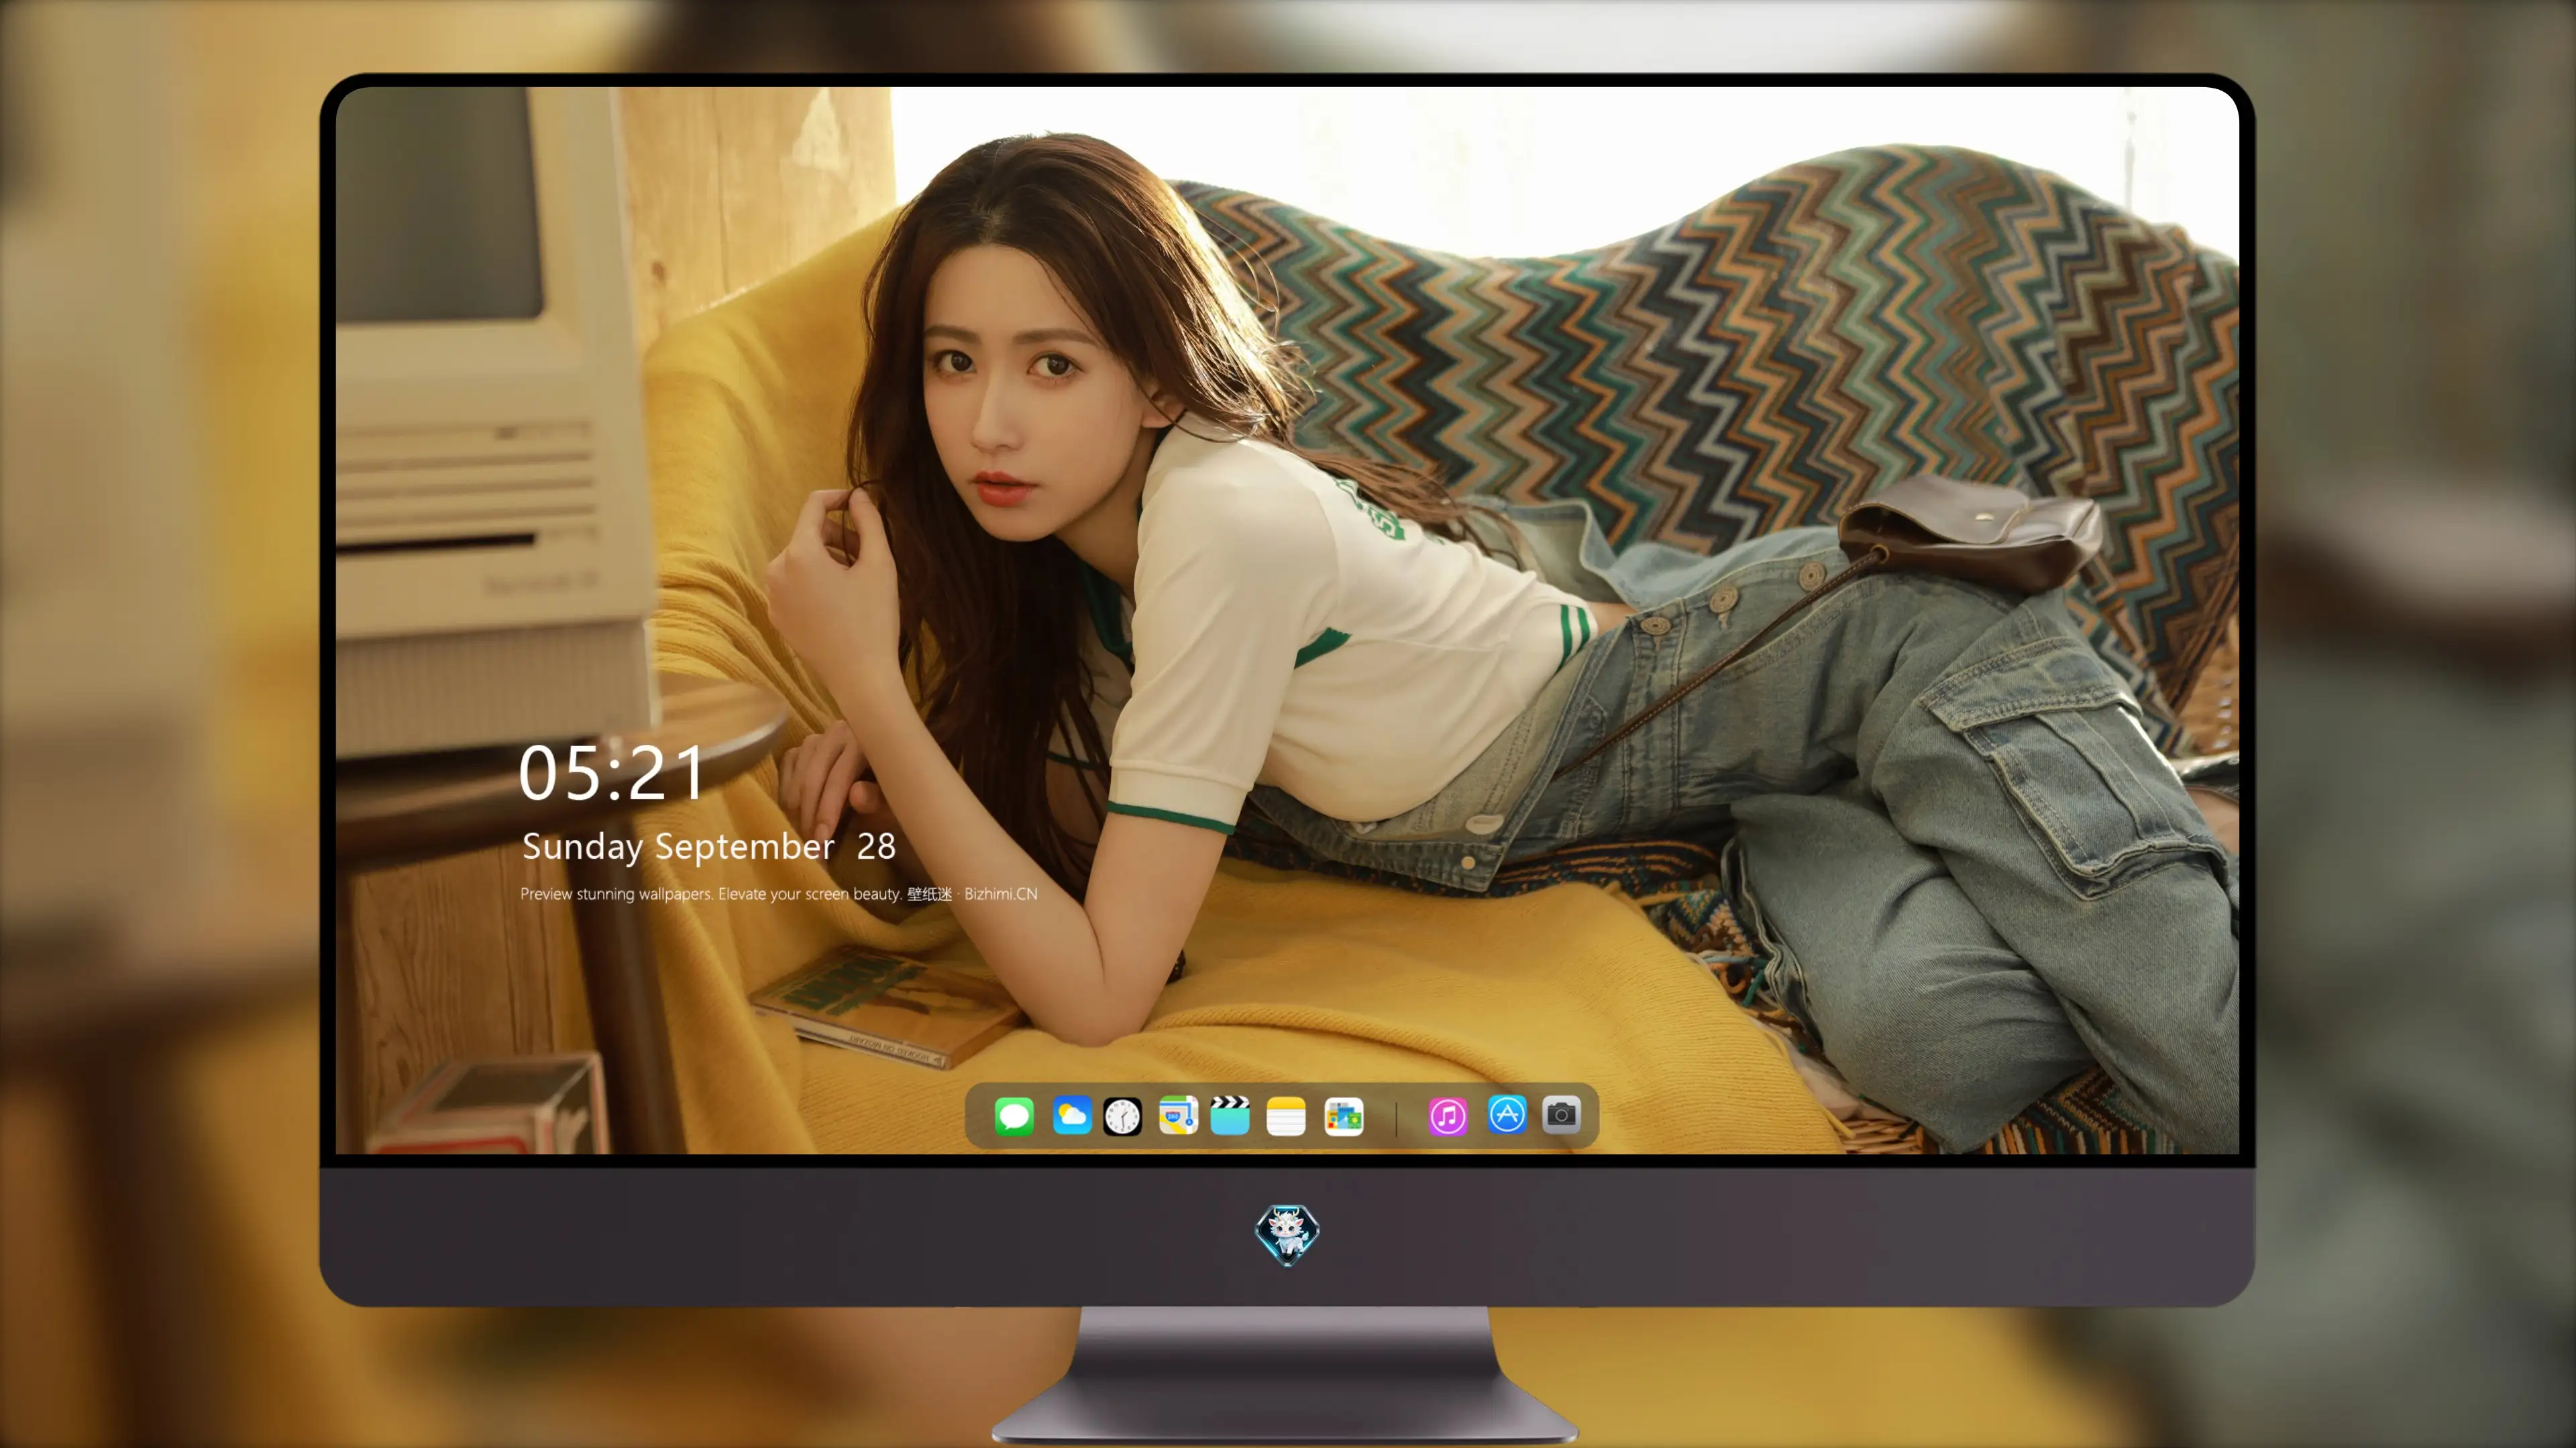Click the dragon logo on monitor chin
This screenshot has width=2576, height=1448.
tap(1287, 1235)
